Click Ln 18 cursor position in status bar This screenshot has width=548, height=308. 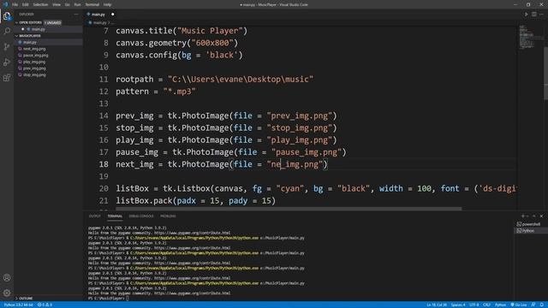click(437, 305)
